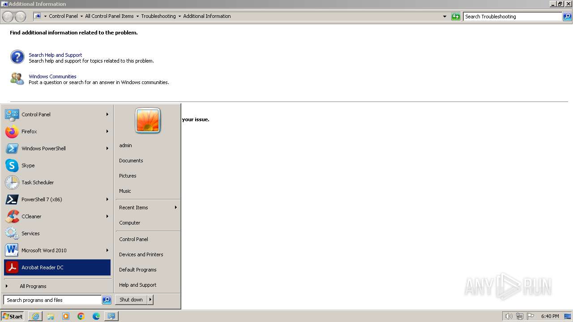Open the address bar history dropdown
The height and width of the screenshot is (322, 573).
[445, 17]
